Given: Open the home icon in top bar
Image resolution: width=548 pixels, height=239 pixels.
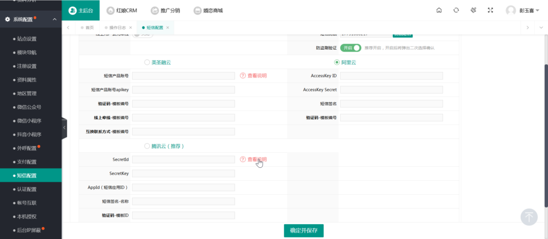Looking at the screenshot, I should pos(439,11).
